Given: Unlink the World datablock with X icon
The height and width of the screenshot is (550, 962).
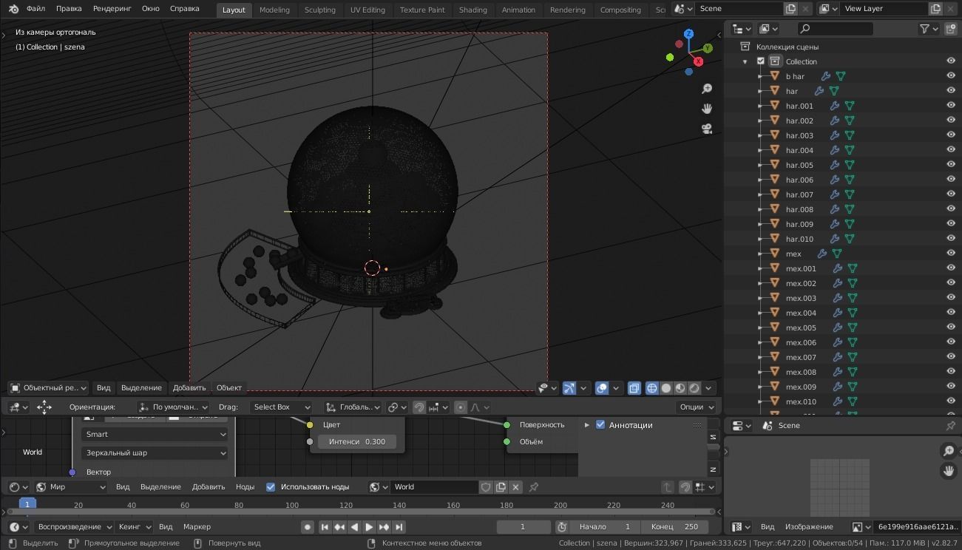Looking at the screenshot, I should pos(516,487).
